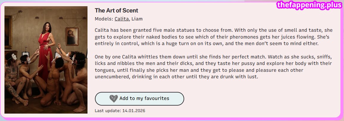The height and width of the screenshot is (121, 344).
Task: Click 'The Art of Scent' title
Action: point(116,10)
